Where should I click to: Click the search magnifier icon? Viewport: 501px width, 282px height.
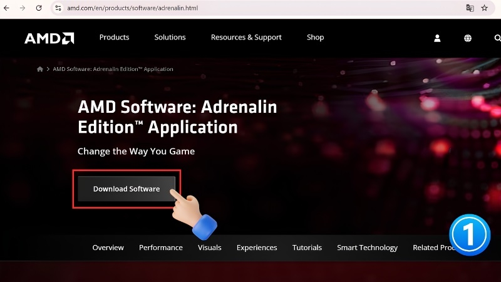pos(497,38)
